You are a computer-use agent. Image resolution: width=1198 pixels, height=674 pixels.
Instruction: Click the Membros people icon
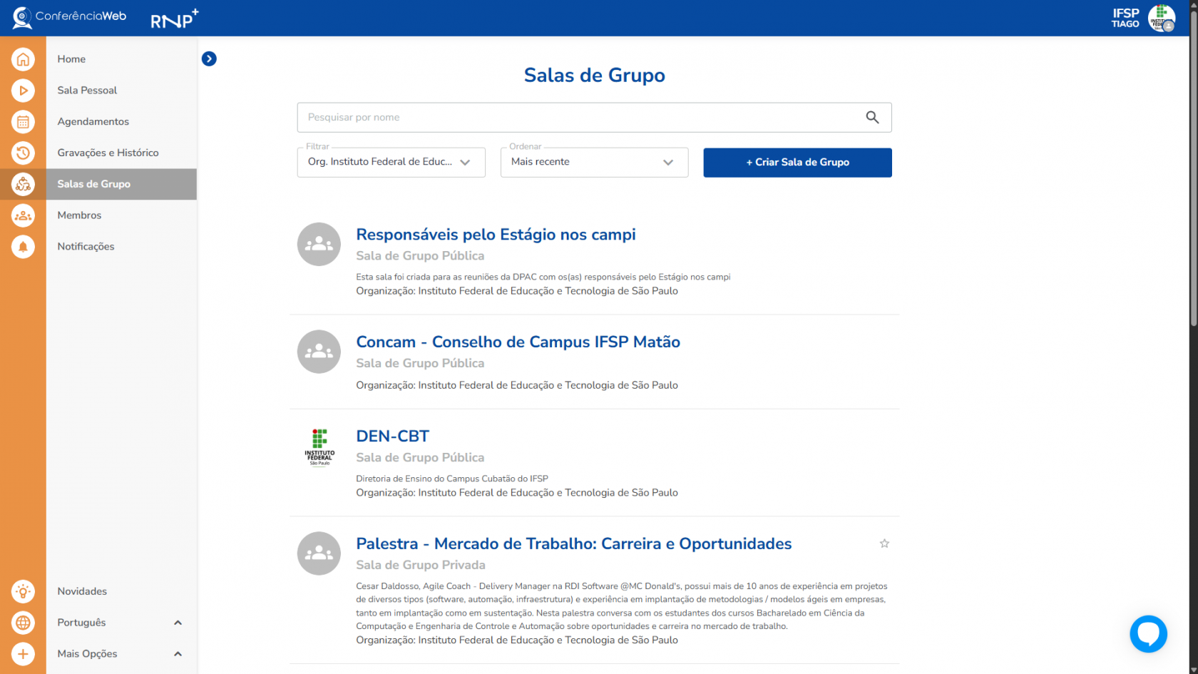[x=23, y=215]
